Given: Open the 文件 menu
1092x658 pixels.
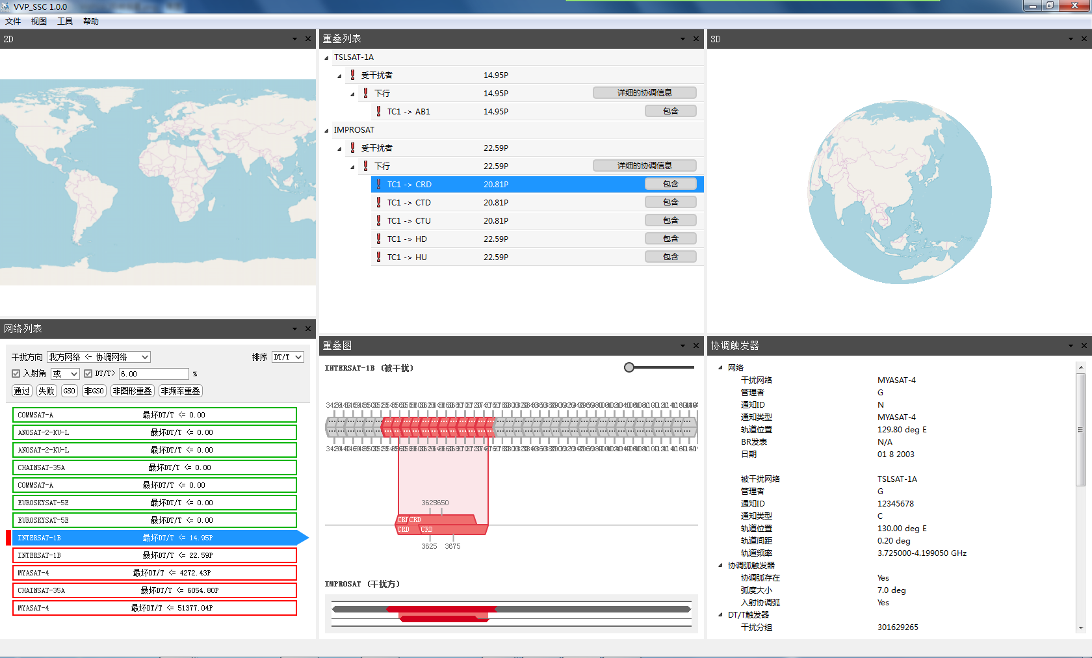Looking at the screenshot, I should point(13,21).
